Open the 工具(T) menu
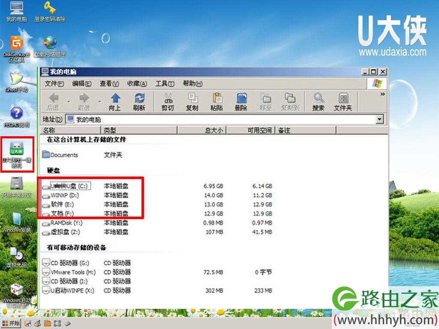The height and width of the screenshot is (329, 439). pyautogui.click(x=165, y=84)
